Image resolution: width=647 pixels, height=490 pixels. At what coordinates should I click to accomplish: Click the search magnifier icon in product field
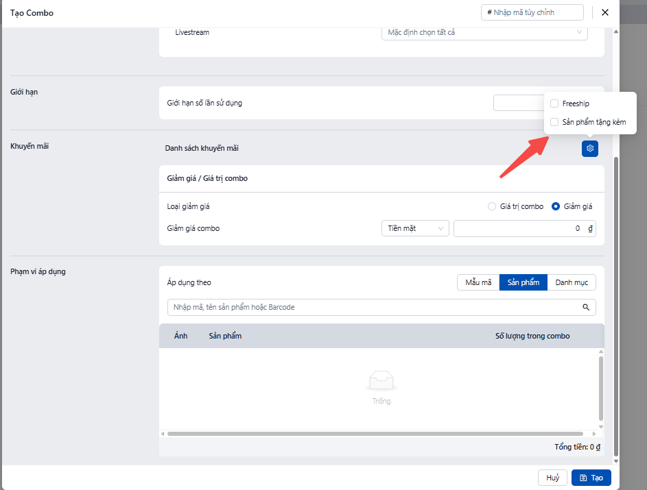point(586,308)
